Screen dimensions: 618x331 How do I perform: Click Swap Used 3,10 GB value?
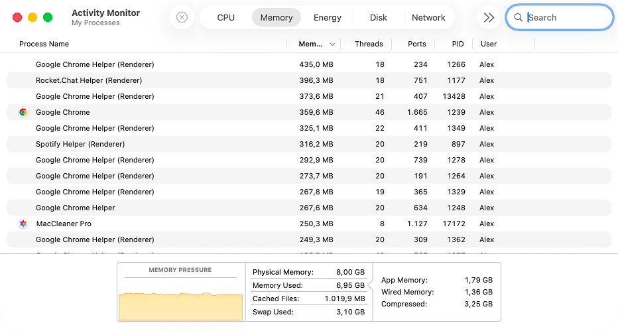pyautogui.click(x=350, y=312)
